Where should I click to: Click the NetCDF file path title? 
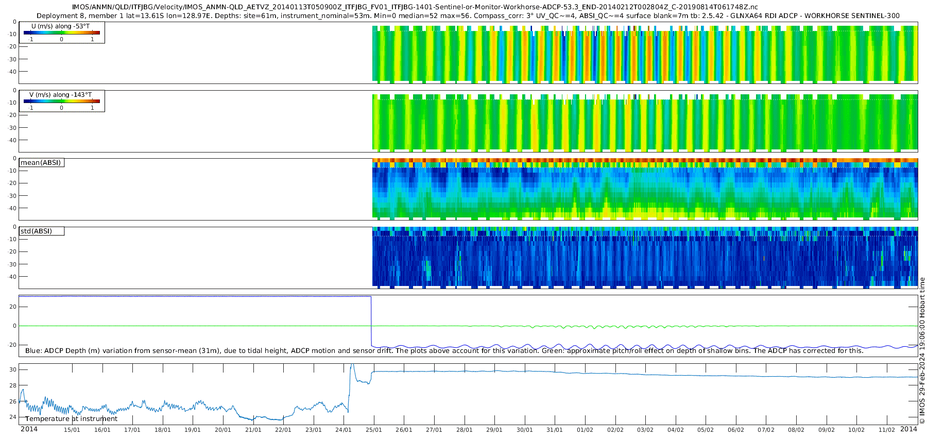[415, 7]
